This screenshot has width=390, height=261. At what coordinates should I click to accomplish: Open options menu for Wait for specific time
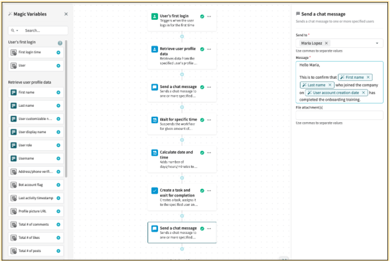tap(209, 120)
